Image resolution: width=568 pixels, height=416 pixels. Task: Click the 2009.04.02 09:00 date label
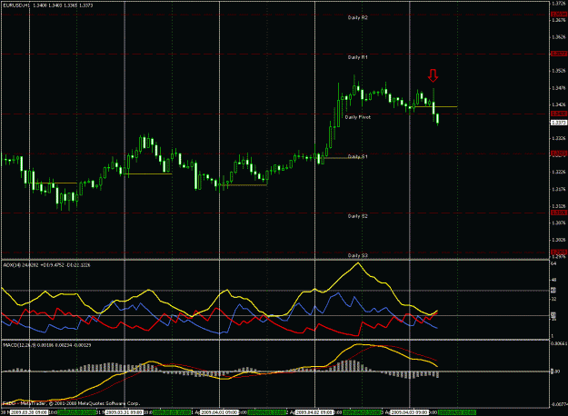click(x=314, y=412)
